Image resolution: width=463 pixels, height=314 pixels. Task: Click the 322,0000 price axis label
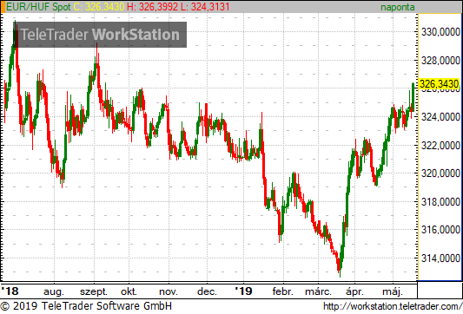440,146
